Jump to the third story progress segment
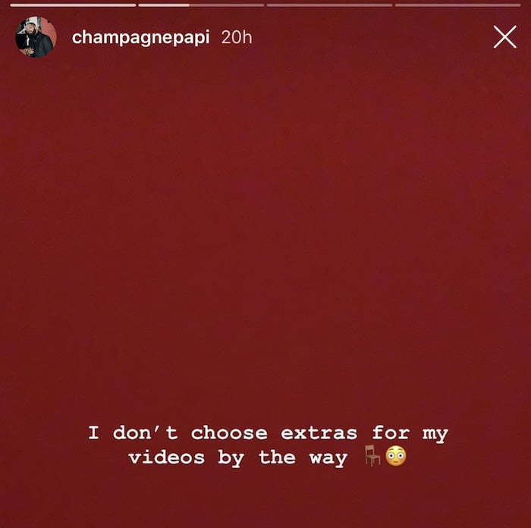The image size is (531, 528). pos(329,5)
